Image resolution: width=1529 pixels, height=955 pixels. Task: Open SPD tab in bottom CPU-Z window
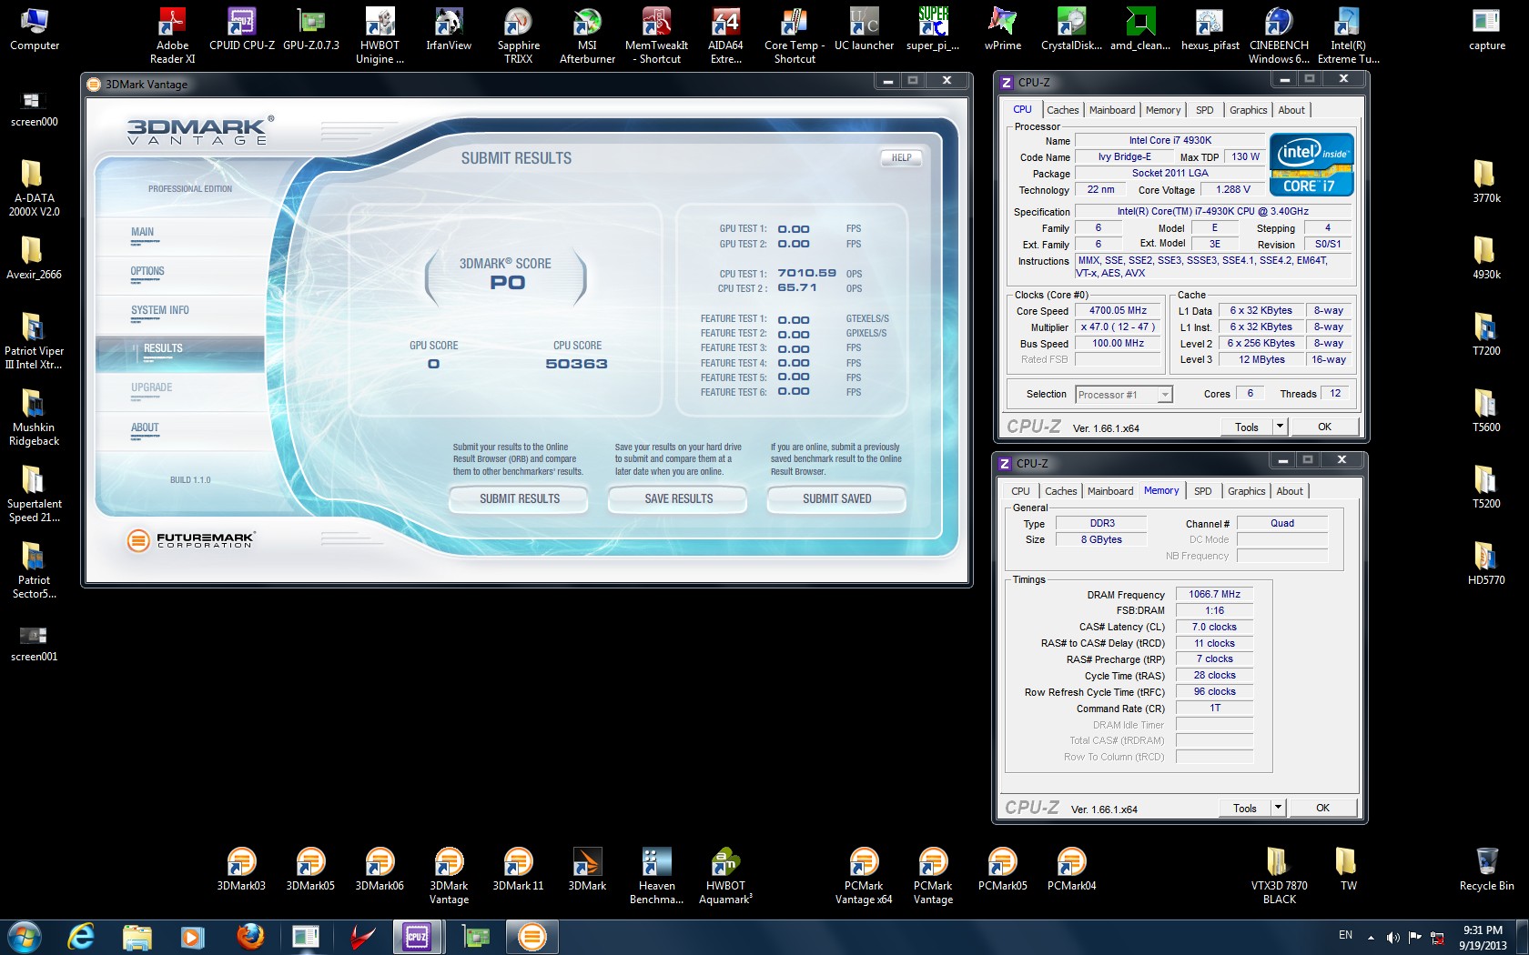click(1202, 491)
